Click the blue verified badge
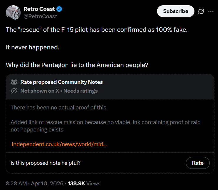 [59, 9]
